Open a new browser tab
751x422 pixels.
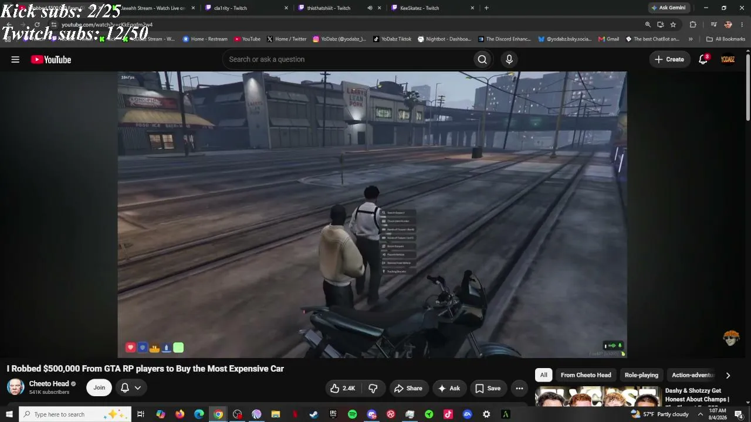pos(486,8)
